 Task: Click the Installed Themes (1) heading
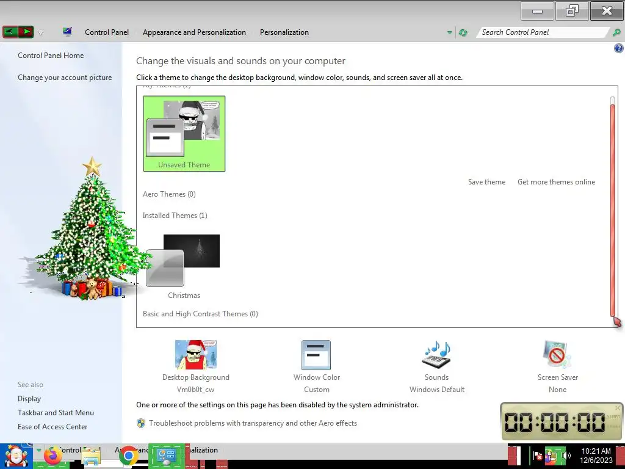(x=175, y=216)
